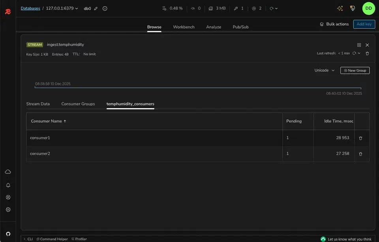This screenshot has height=242, width=379.
Task: Click the cloud services sidebar icon
Action: [x=8, y=172]
